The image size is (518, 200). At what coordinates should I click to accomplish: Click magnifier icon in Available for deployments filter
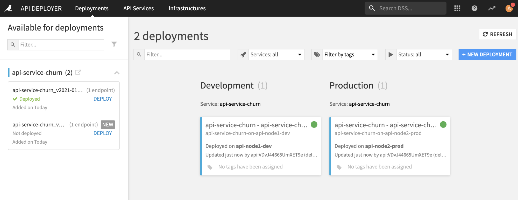pos(13,45)
